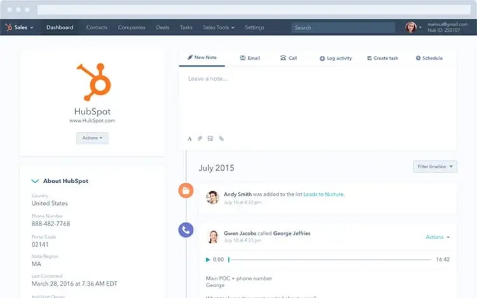Go to the Dashboard tab
This screenshot has width=477, height=298.
(60, 27)
